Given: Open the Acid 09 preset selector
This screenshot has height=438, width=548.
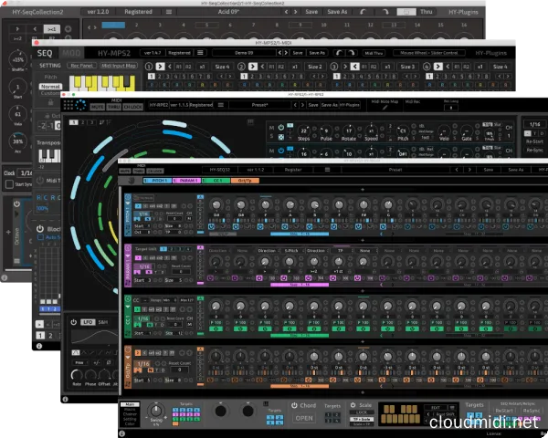Looking at the screenshot, I should (x=229, y=12).
